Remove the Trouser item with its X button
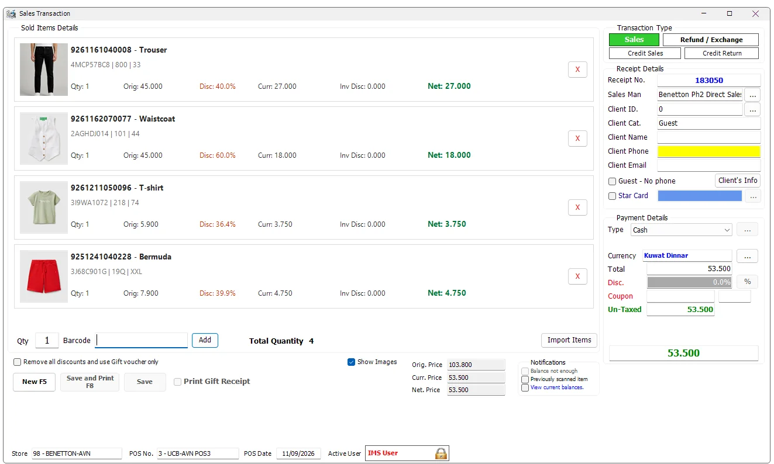Image resolution: width=774 pixels, height=464 pixels. click(577, 70)
